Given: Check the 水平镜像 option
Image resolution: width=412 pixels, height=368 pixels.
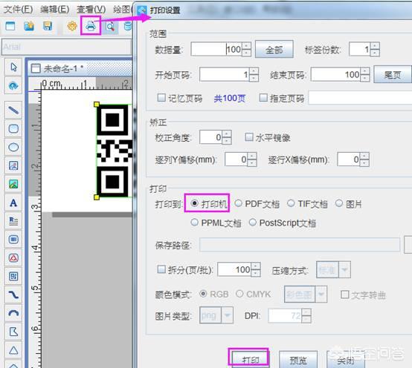Looking at the screenshot, I should tap(249, 137).
